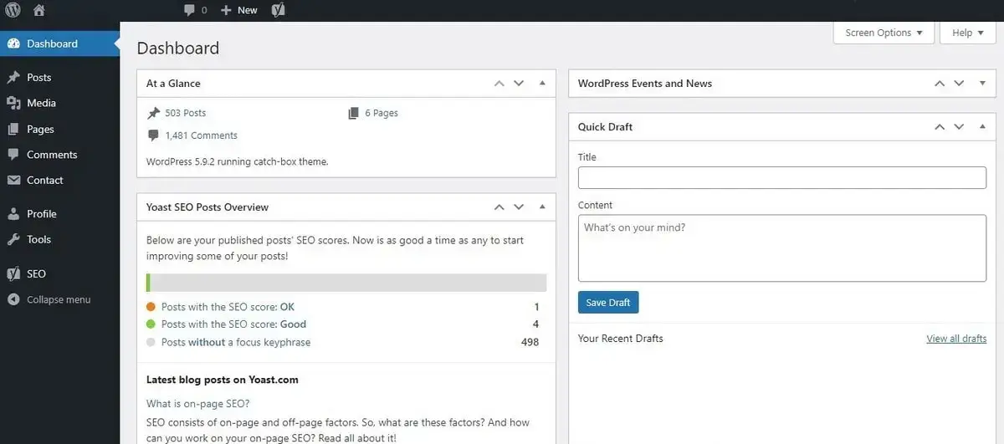
Task: Click 'Your Recent Drafts' heading
Action: point(621,339)
